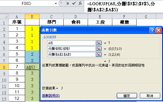Click the confirm checkmark in formula bar

(74, 3)
